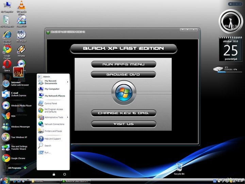This screenshot has width=245, height=184.
Task: Open Search from Start menu
Action: tap(45, 145)
